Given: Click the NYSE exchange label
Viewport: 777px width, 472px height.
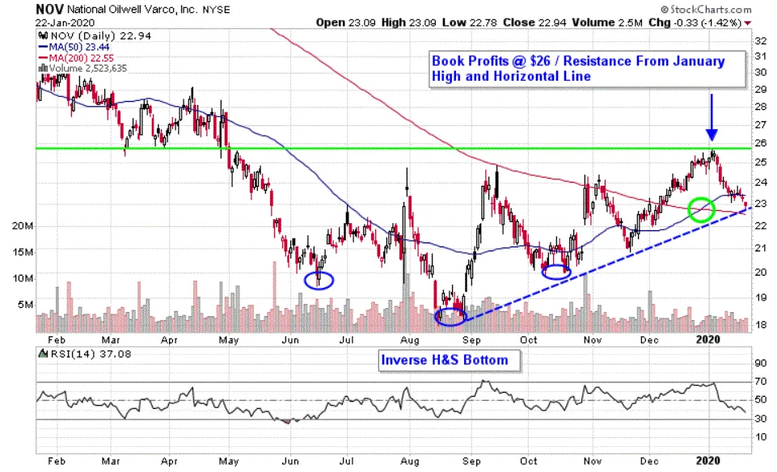Looking at the screenshot, I should [216, 10].
